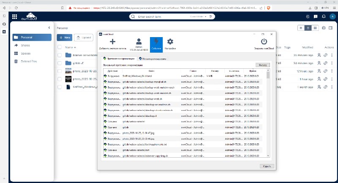Sort the sync log by Время column
338x183 pixels.
pyautogui.click(x=253, y=71)
